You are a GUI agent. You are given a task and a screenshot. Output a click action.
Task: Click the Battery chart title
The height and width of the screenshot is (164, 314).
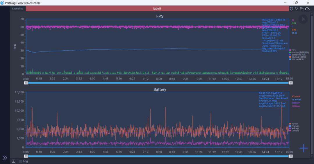coord(160,89)
